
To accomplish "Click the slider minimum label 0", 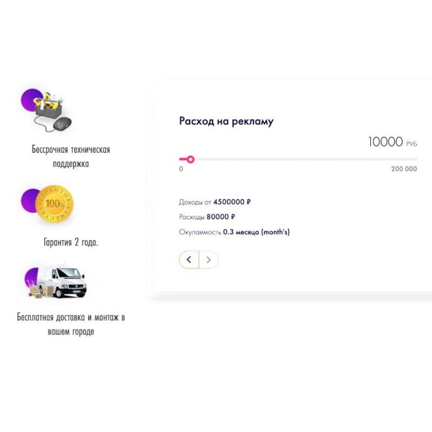I will (181, 169).
